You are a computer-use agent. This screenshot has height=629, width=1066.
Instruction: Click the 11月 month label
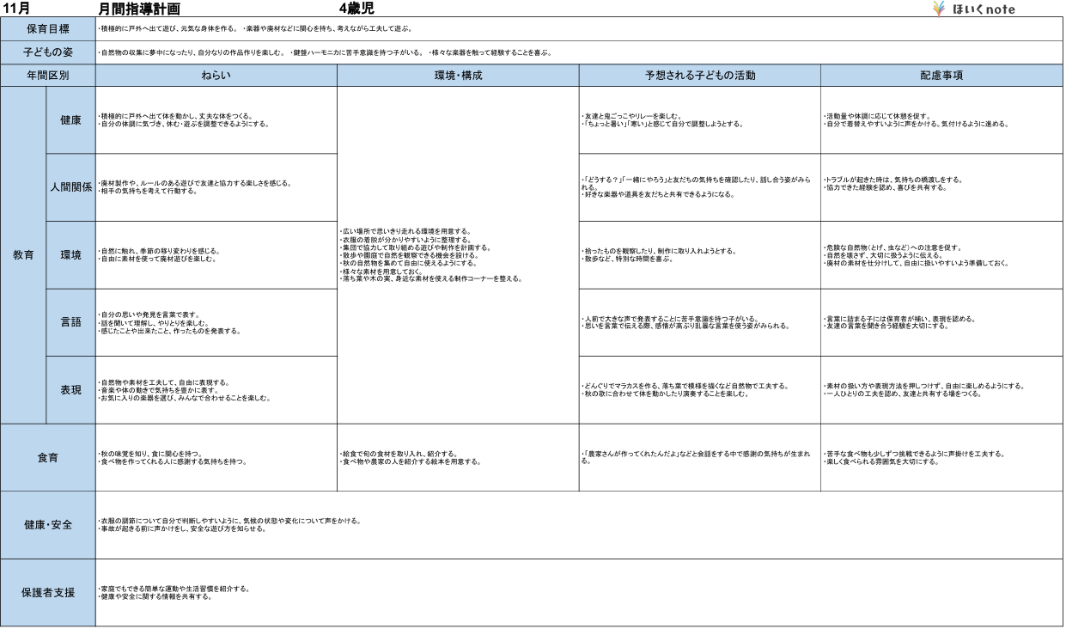pyautogui.click(x=17, y=9)
